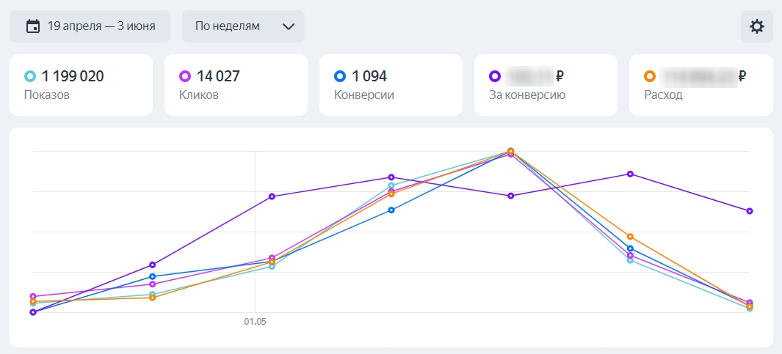Click the 01.05 axis date label
This screenshot has width=782, height=354.
tap(254, 321)
